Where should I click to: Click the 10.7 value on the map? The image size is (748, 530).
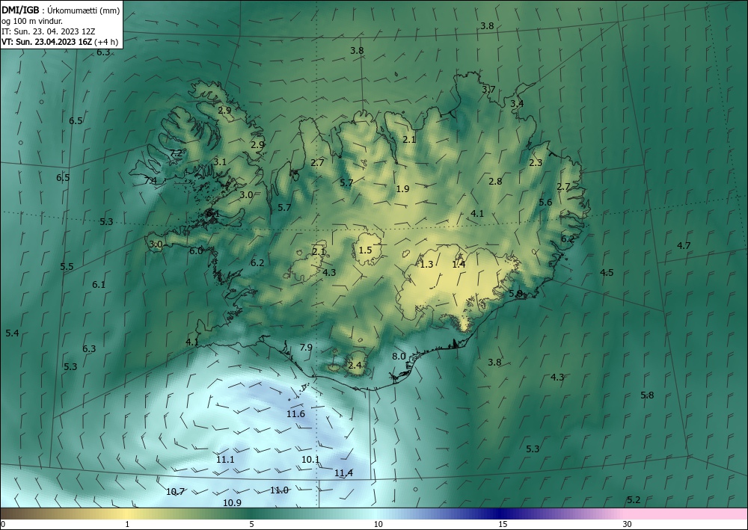(175, 491)
